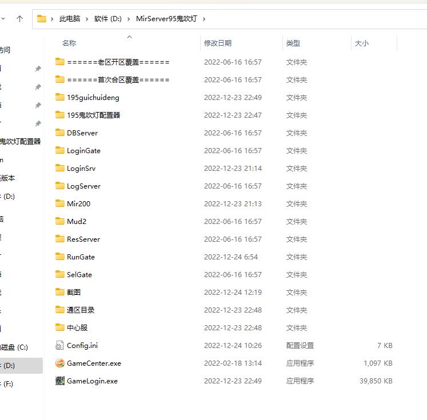Screen dimensions: 427x420
Task: Click the GameCenter.exe application icon
Action: click(60, 363)
